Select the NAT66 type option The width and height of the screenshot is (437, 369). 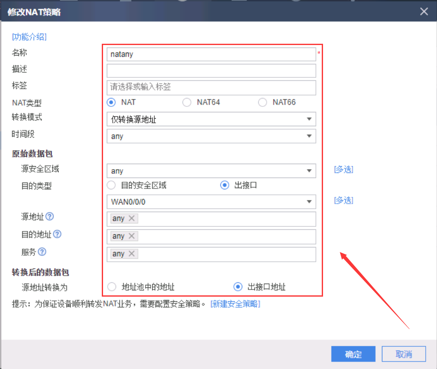point(262,102)
